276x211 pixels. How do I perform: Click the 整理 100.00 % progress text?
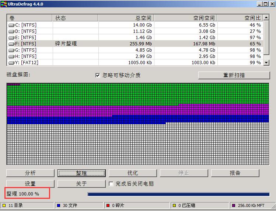(x=23, y=194)
